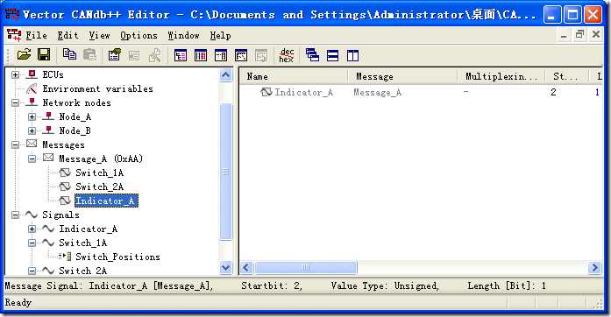Screen dimensions: 611x317
Task: Select Indicator_A under Message_A
Action: click(106, 201)
